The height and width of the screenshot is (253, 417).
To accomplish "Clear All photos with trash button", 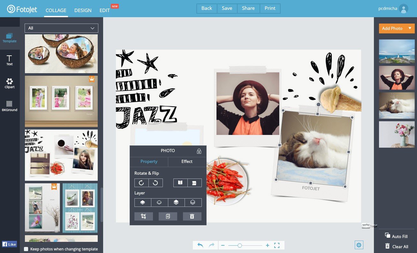I will (x=388, y=246).
